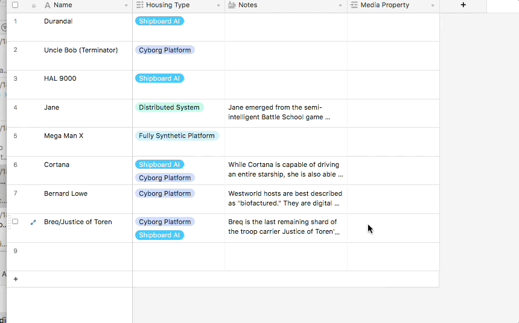Open Cortana's notes about driving a starship
Viewport: 519px width, 323px height.
click(286, 169)
